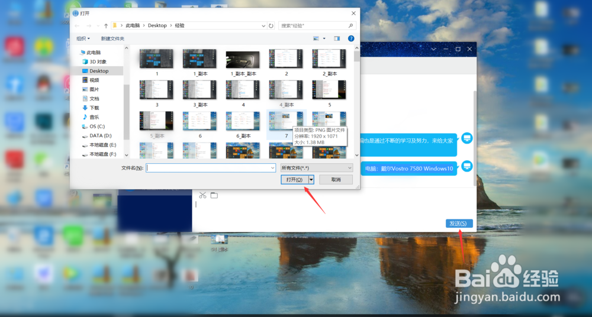592x317 pixels.
Task: Go back in the Open dialog
Action: [78, 25]
